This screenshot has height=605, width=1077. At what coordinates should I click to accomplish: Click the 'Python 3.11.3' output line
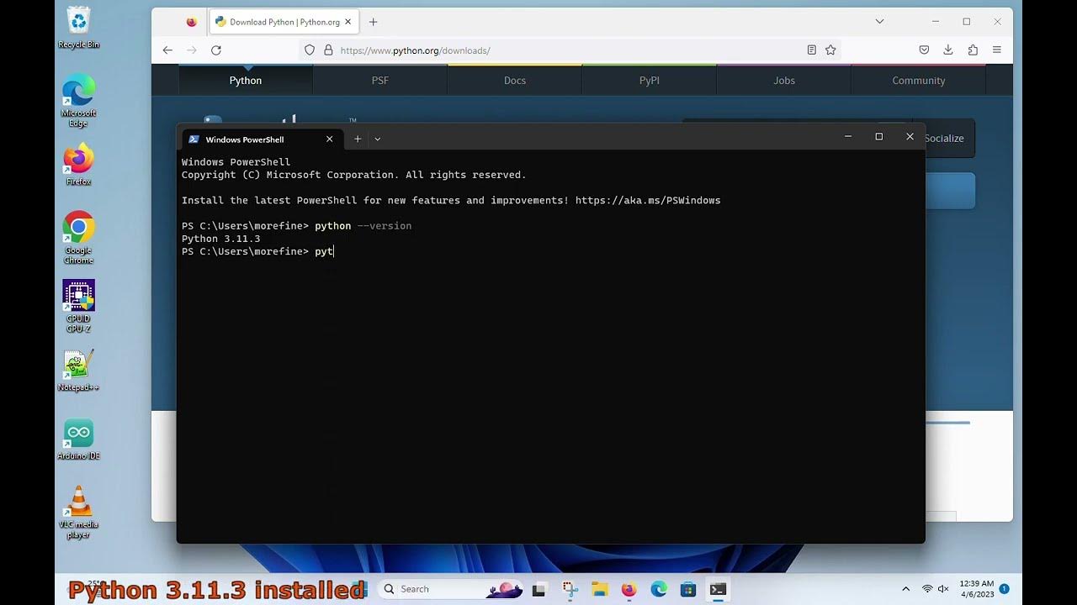pos(221,239)
